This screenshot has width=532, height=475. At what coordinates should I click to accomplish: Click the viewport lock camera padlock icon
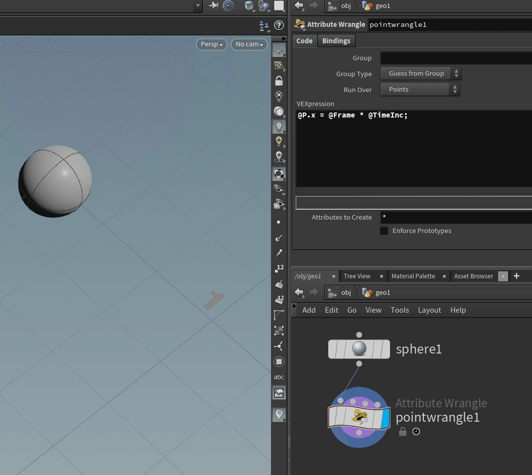click(x=279, y=81)
